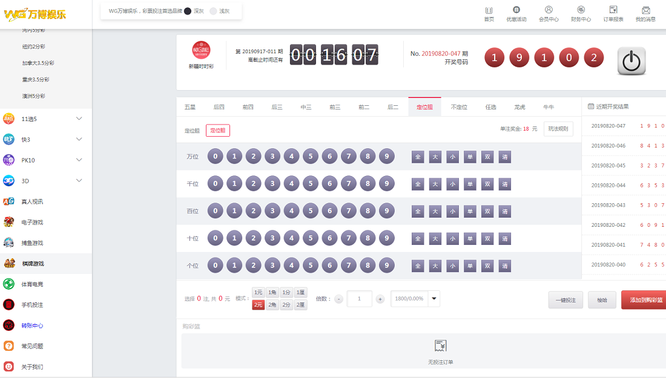666x378 pixels.
Task: Click the 玩法规则 rules button
Action: click(x=558, y=129)
